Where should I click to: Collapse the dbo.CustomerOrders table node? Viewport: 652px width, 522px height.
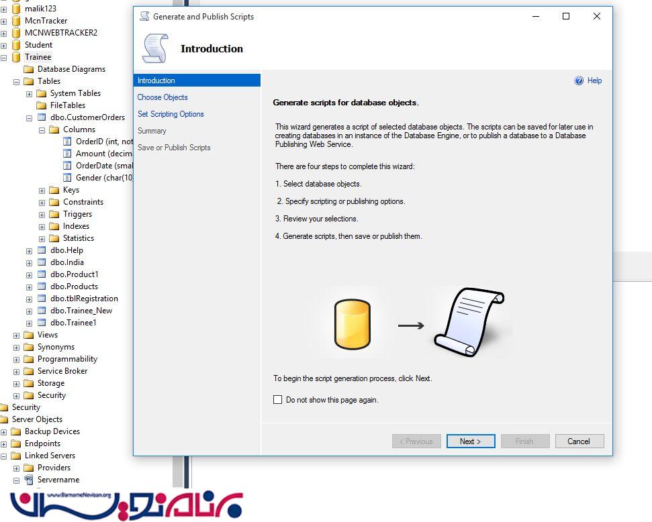pos(29,117)
